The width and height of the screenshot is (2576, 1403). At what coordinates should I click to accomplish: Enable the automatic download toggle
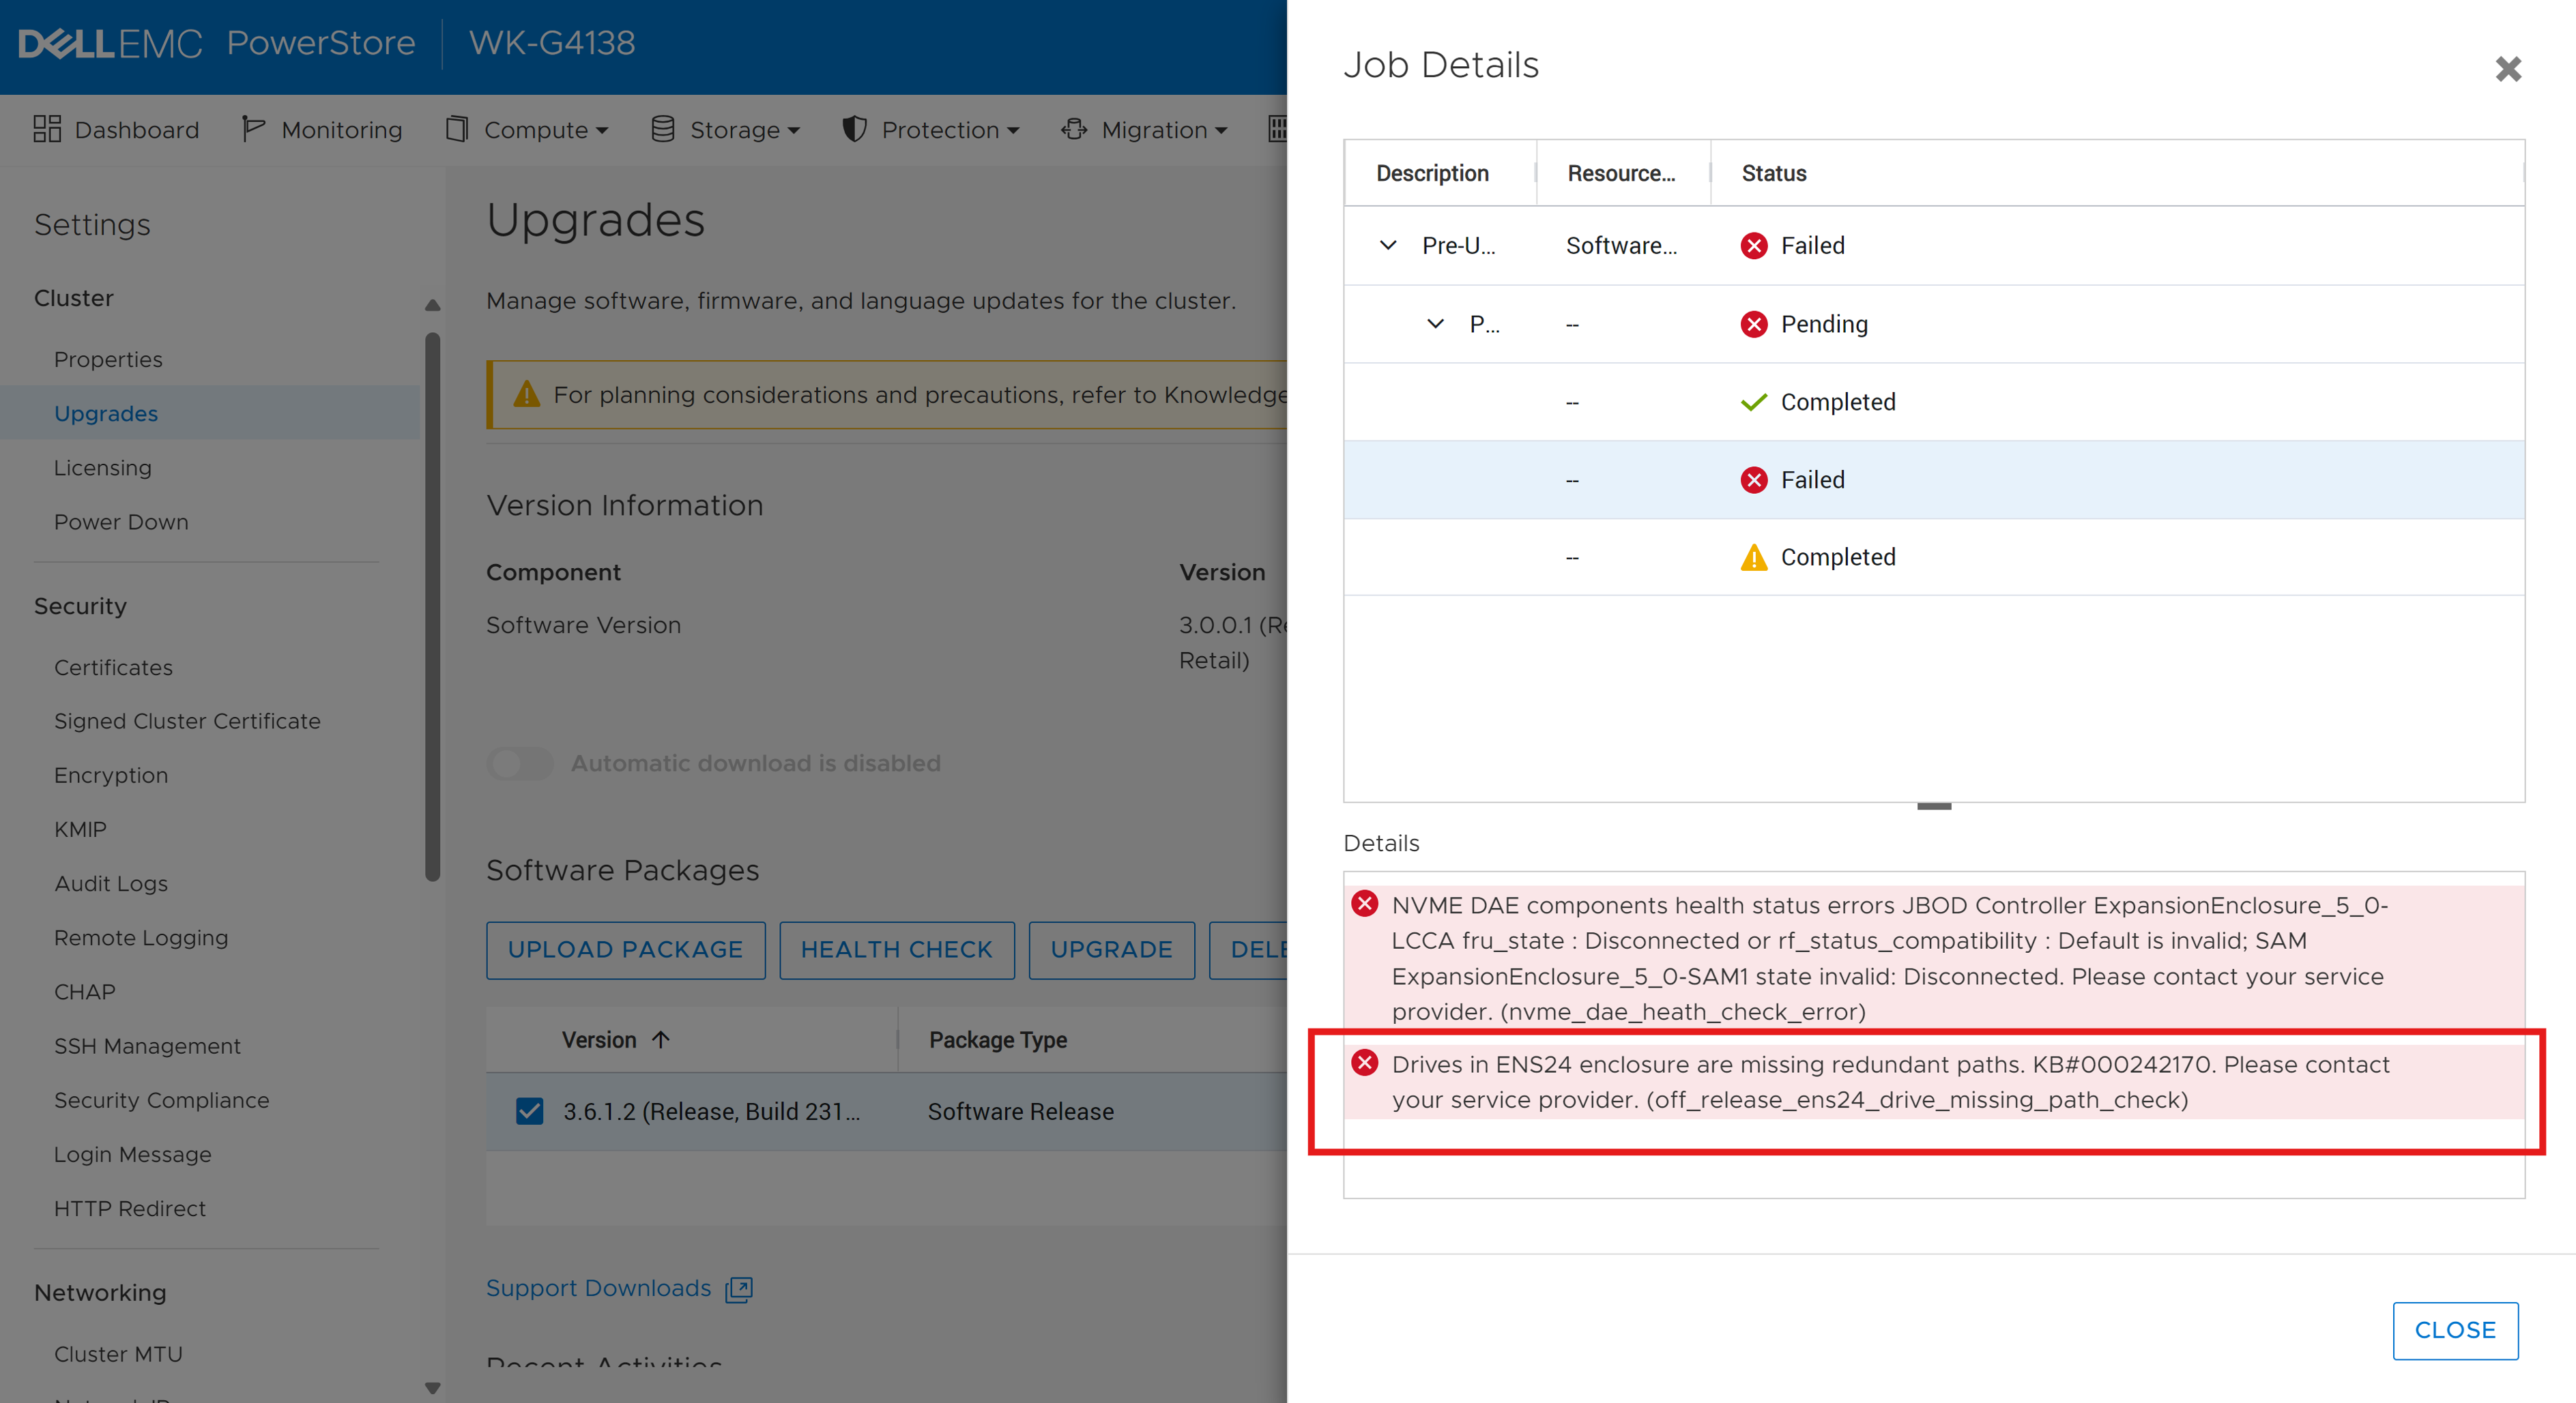(x=520, y=763)
